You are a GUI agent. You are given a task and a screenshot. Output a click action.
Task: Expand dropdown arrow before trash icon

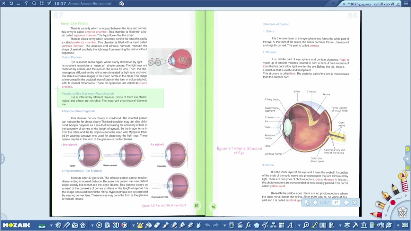[x=224, y=225]
